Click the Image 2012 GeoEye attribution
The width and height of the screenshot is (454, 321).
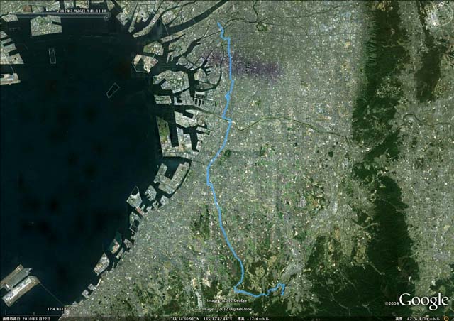[227, 300]
